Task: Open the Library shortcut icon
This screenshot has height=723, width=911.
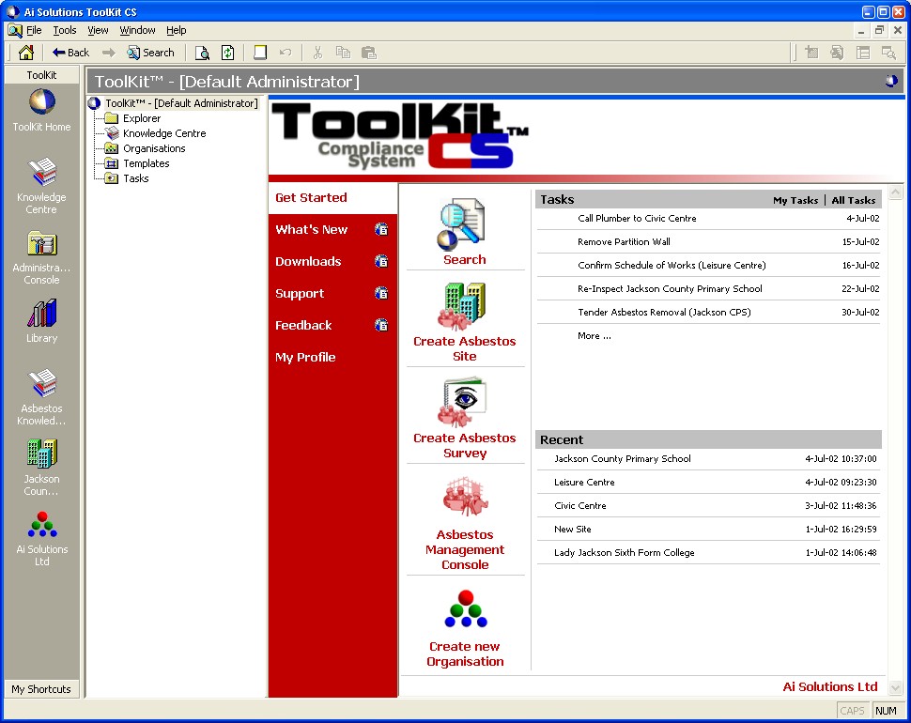Action: point(41,315)
